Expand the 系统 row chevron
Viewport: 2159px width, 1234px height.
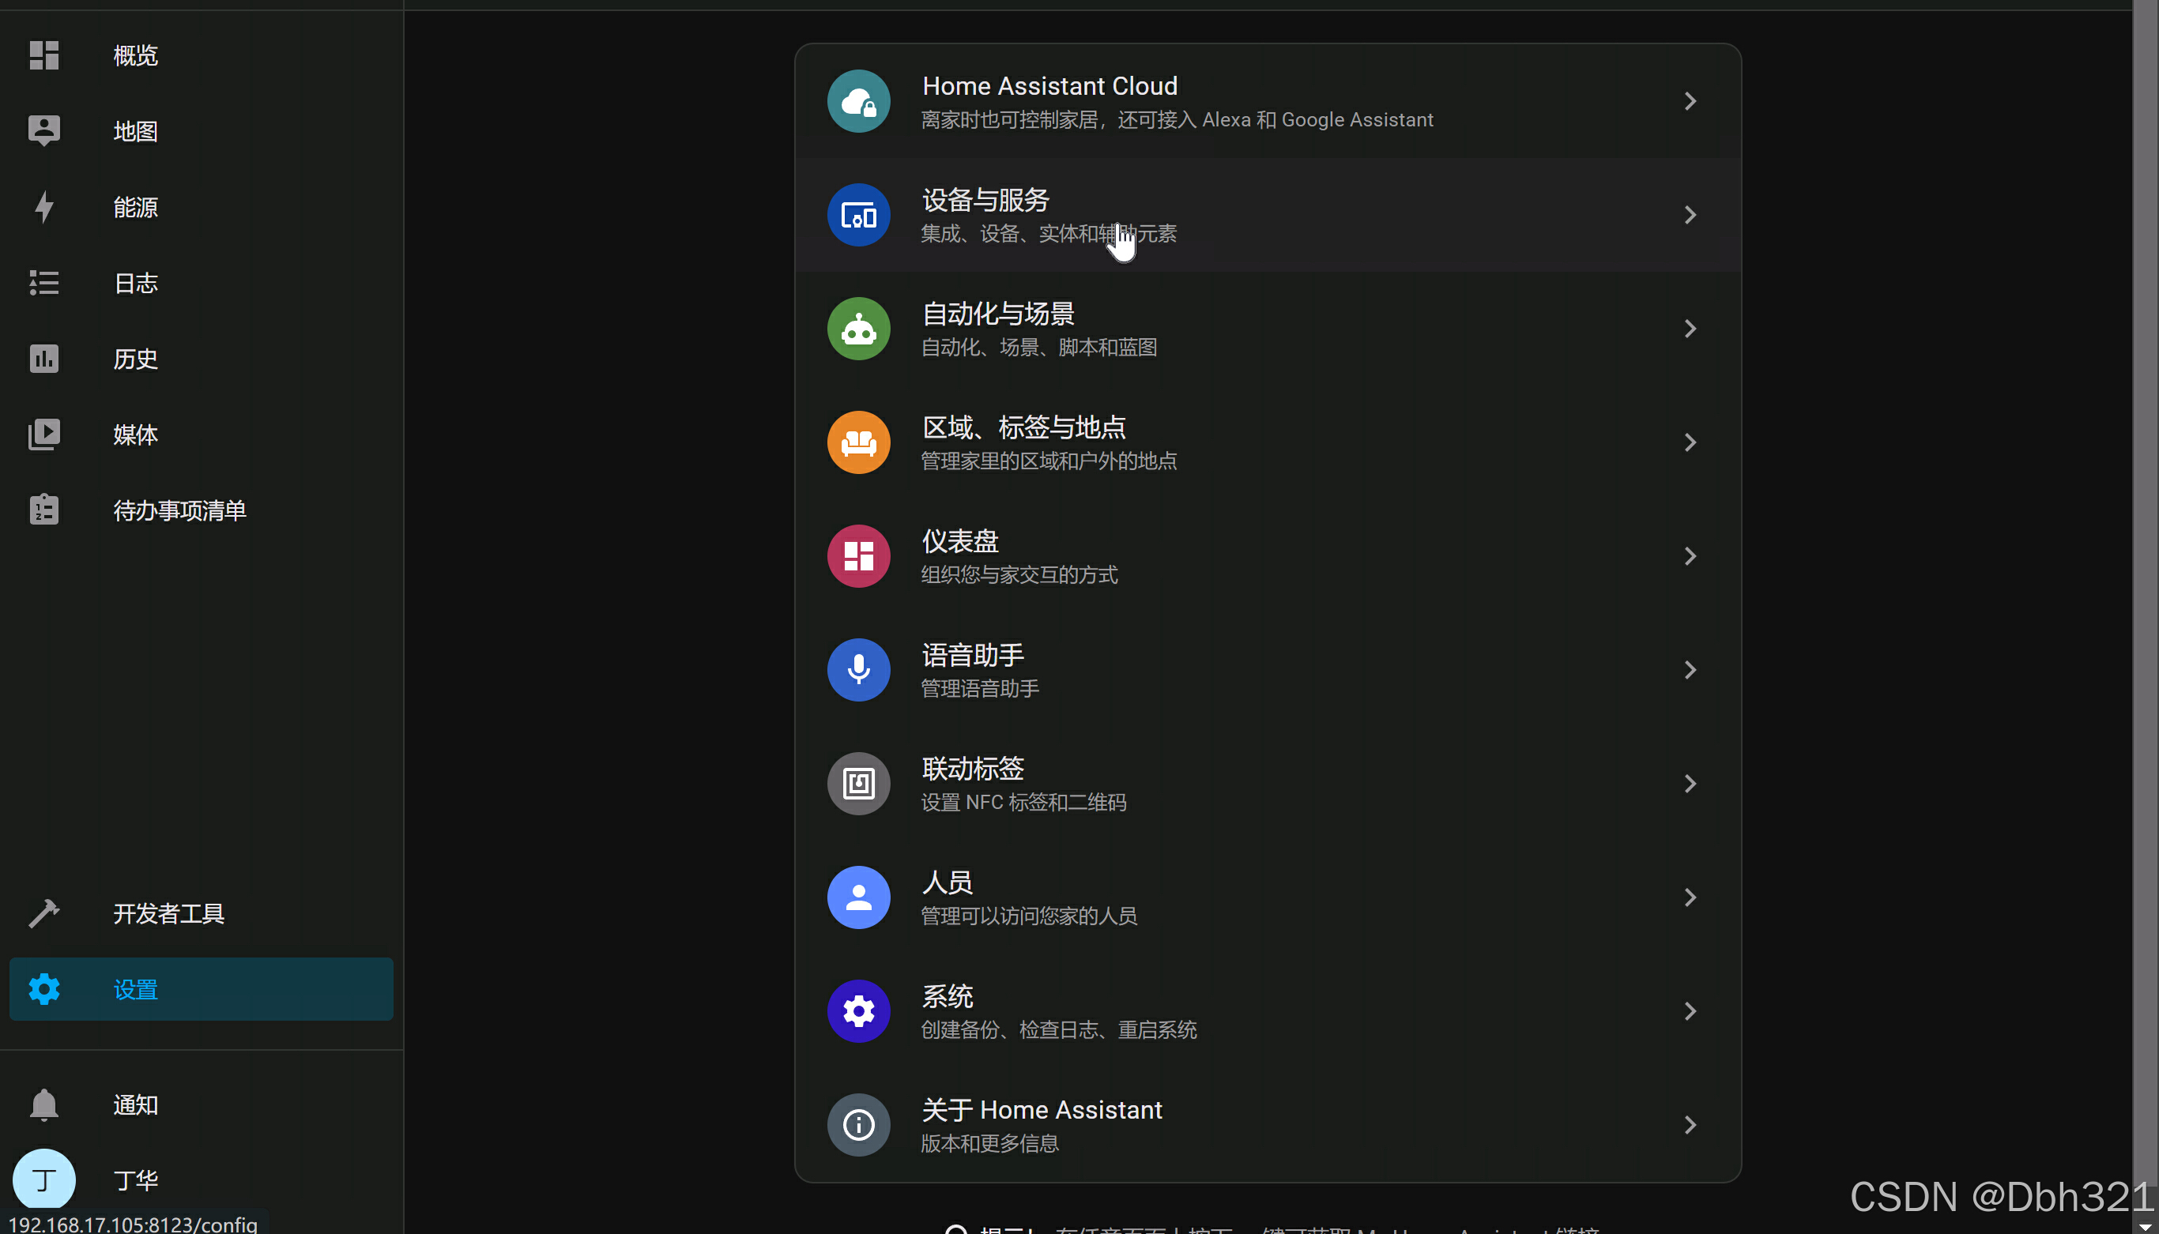point(1690,1011)
